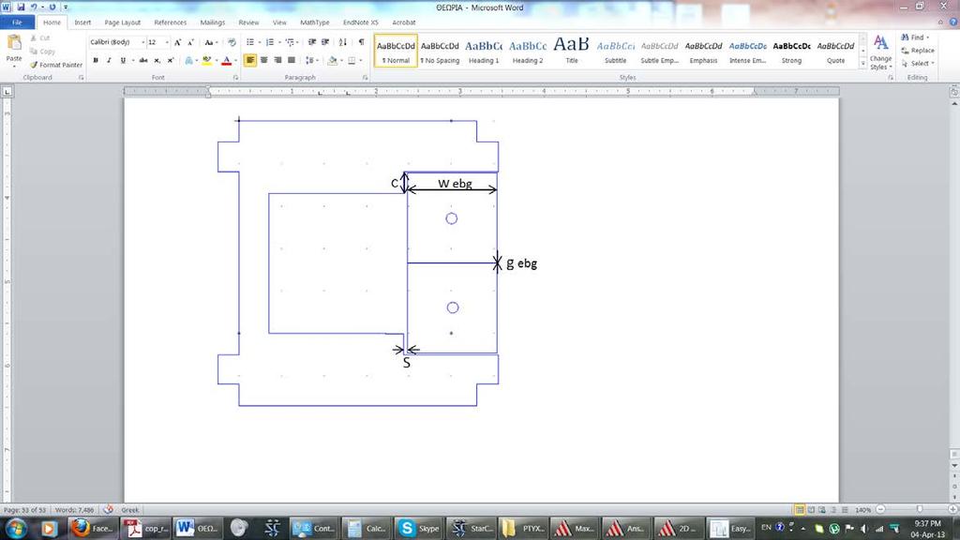
Task: Click the Bullets list icon
Action: [x=249, y=41]
